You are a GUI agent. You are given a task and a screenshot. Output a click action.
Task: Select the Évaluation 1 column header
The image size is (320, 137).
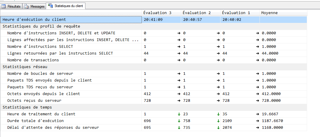tap(236, 13)
